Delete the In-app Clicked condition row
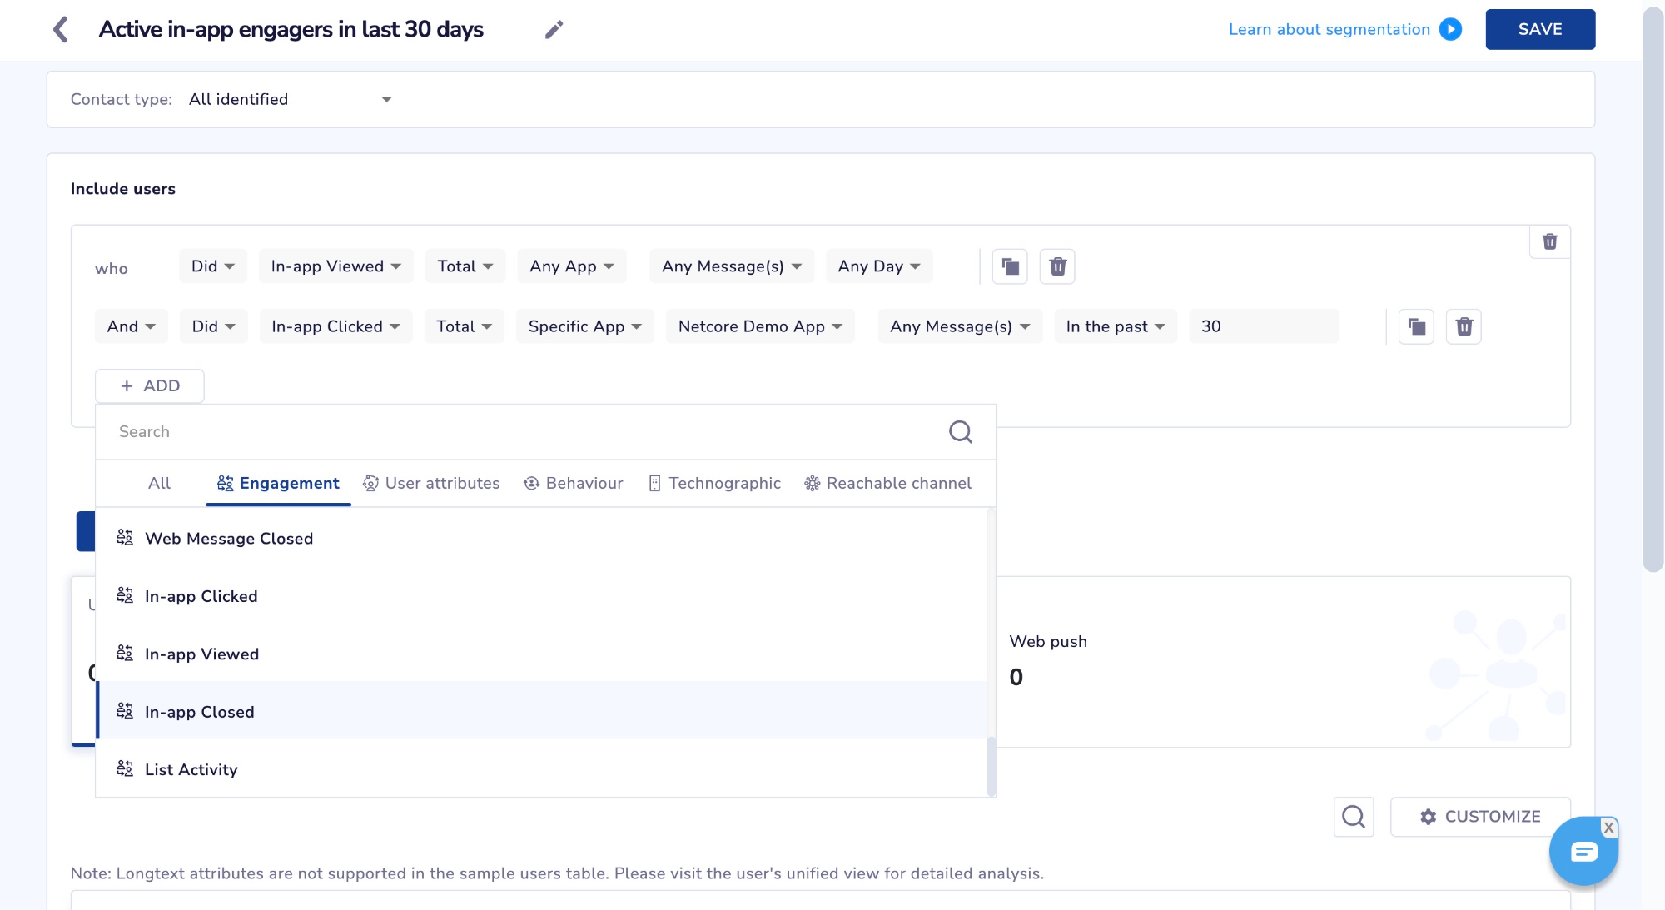 coord(1464,326)
